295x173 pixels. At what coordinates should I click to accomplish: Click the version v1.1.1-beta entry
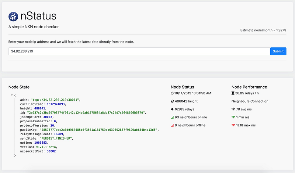tap(47, 147)
